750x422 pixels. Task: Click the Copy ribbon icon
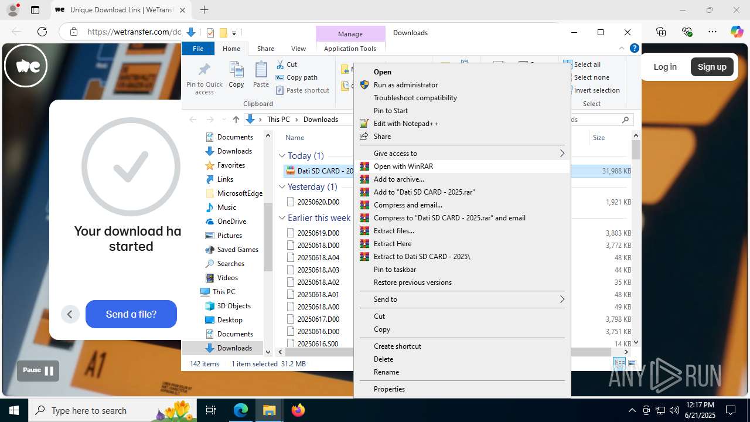click(236, 70)
